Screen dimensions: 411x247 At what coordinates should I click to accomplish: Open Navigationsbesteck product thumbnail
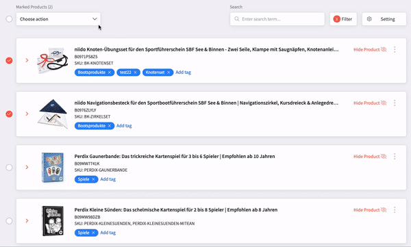tap(53, 114)
